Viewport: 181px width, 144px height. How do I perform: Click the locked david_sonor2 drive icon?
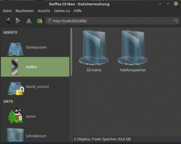[16, 88]
